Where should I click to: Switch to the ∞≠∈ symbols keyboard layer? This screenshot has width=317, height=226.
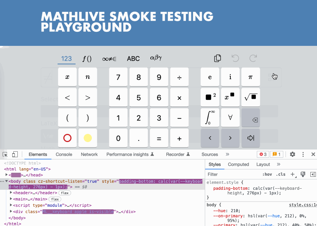point(109,59)
